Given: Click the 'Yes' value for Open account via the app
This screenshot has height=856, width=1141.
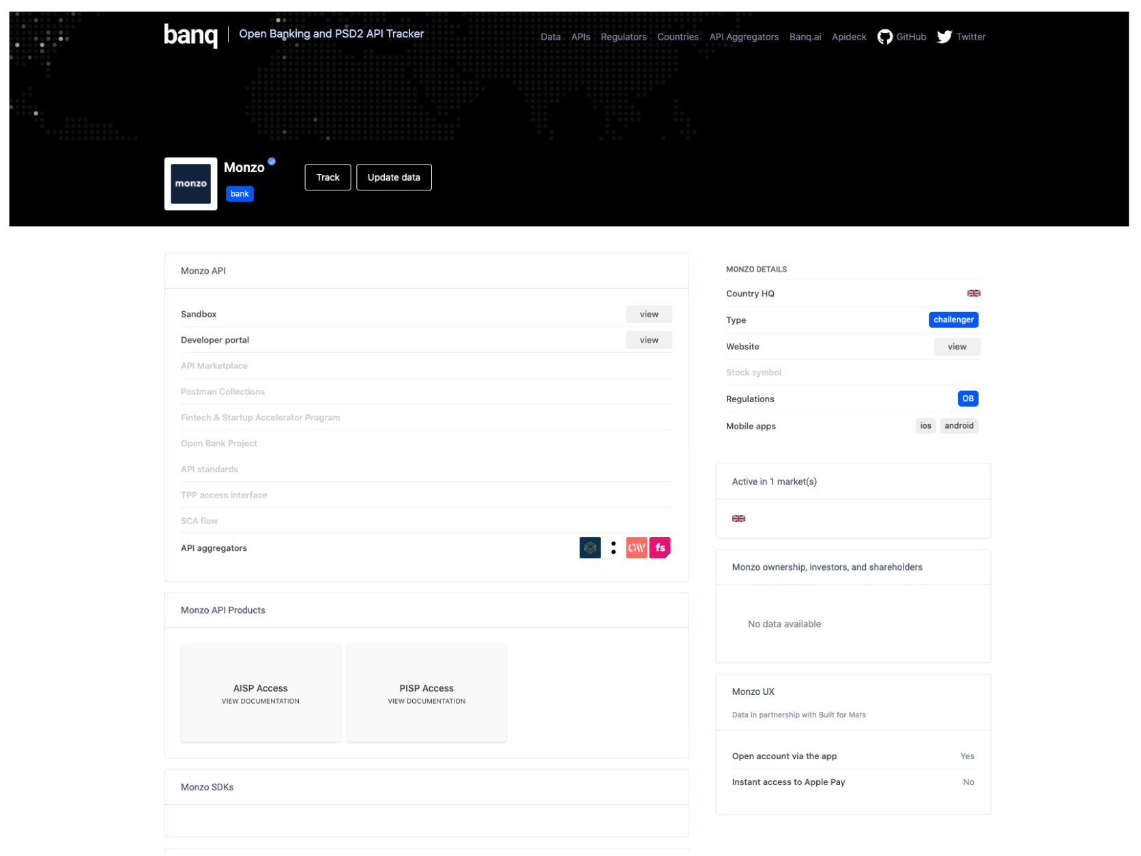Looking at the screenshot, I should coord(967,756).
